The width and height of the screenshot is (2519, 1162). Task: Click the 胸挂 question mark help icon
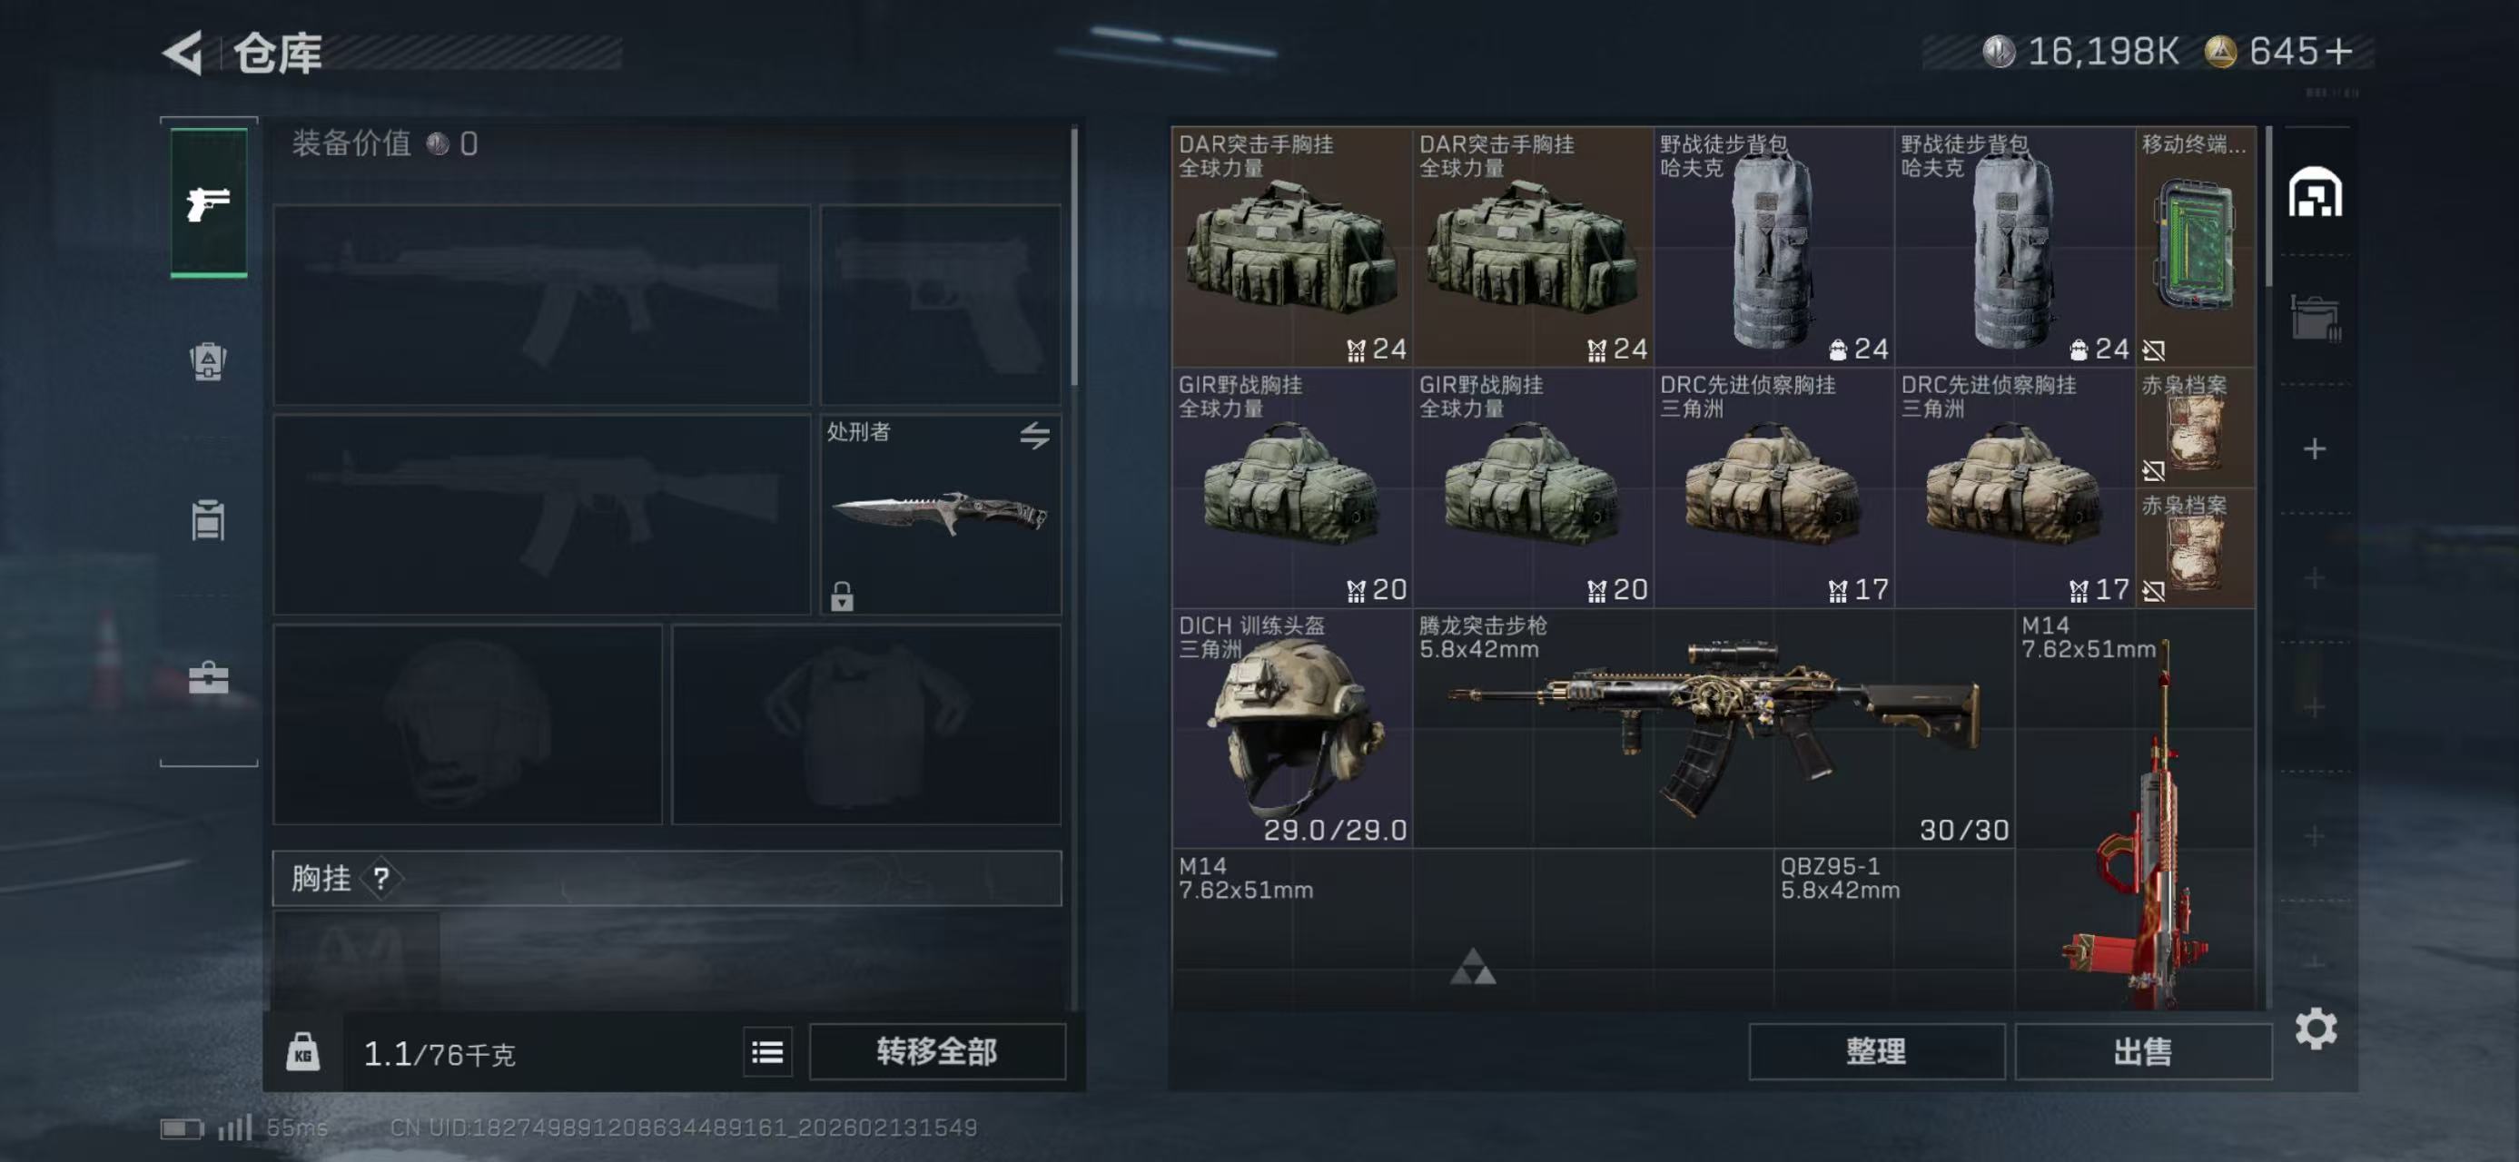tap(381, 879)
